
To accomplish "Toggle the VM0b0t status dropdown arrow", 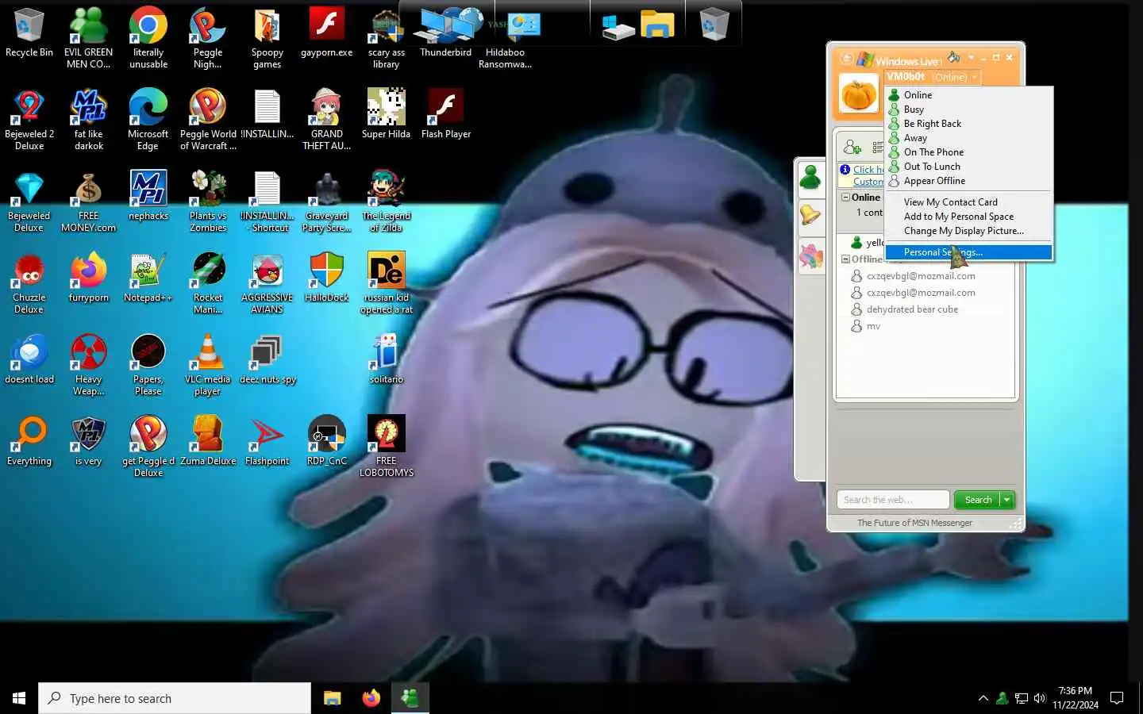I will 975,77.
